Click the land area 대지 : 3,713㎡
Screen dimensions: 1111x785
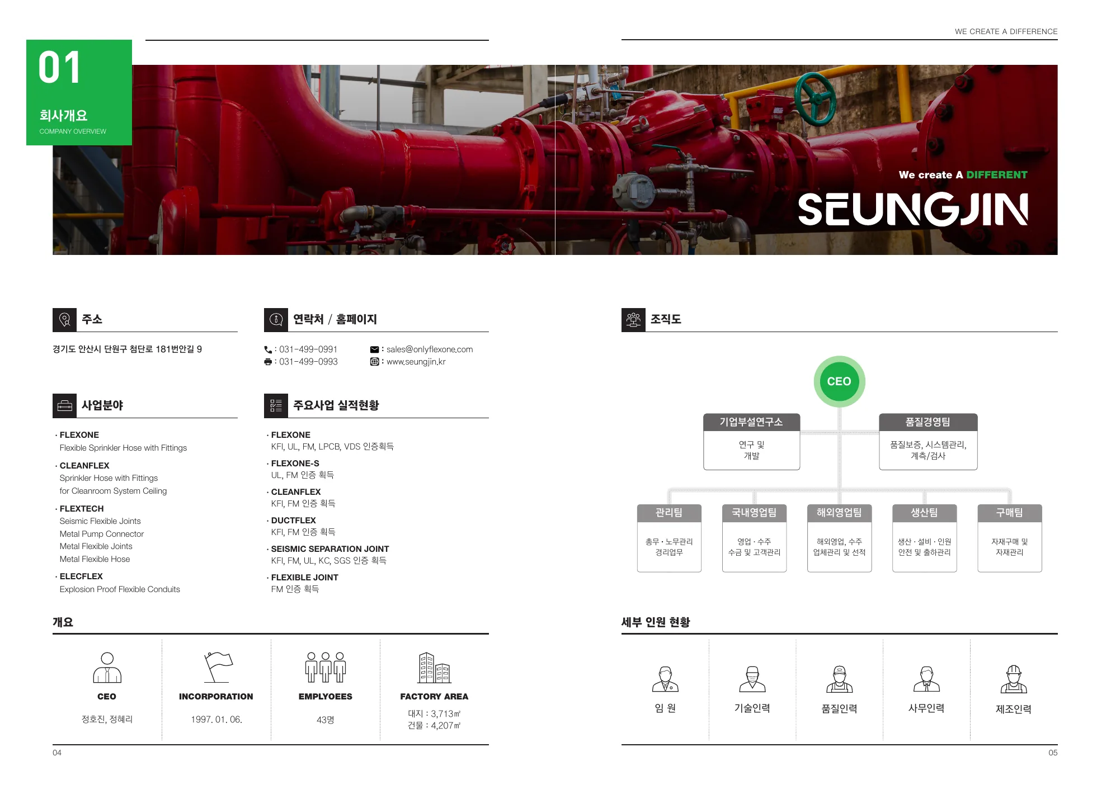434,714
